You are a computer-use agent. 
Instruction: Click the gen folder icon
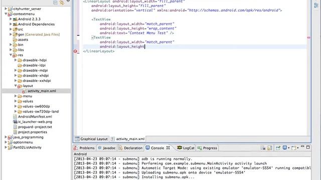pos(15,34)
